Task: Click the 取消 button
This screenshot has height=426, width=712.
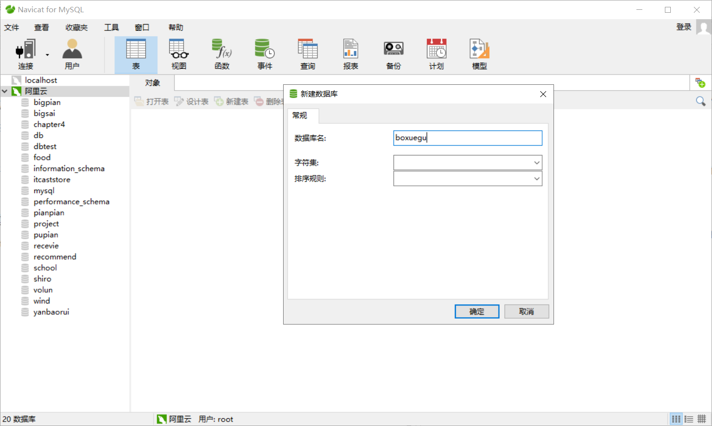Action: click(x=527, y=311)
